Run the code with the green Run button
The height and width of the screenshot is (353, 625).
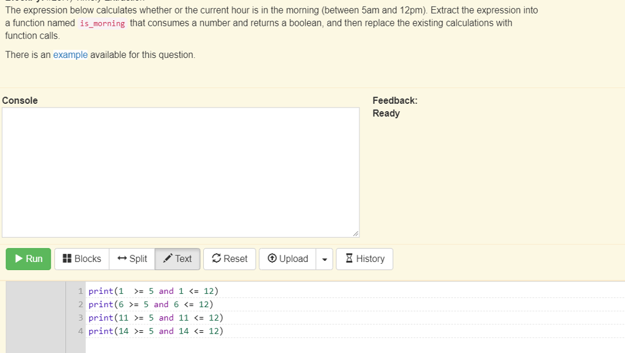[28, 259]
